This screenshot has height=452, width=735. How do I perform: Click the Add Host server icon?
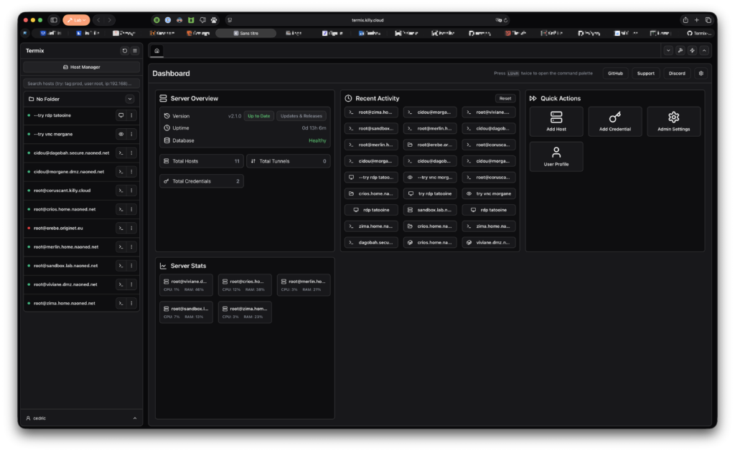(x=556, y=117)
